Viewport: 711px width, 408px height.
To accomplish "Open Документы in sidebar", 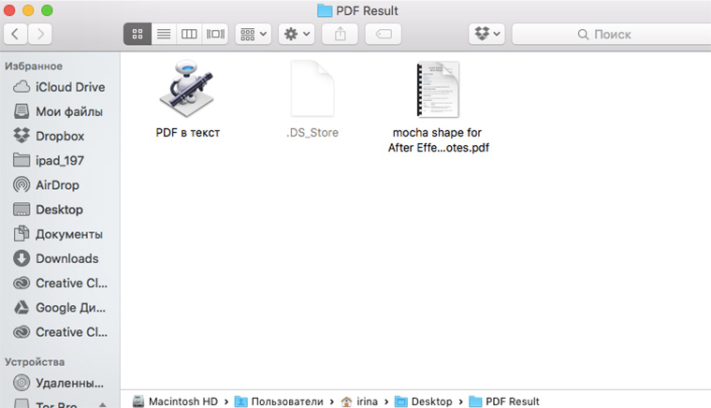I will 60,234.
